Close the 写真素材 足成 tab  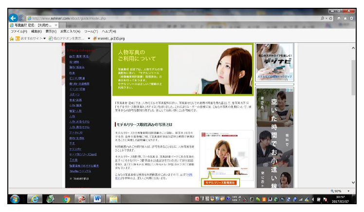point(55,25)
